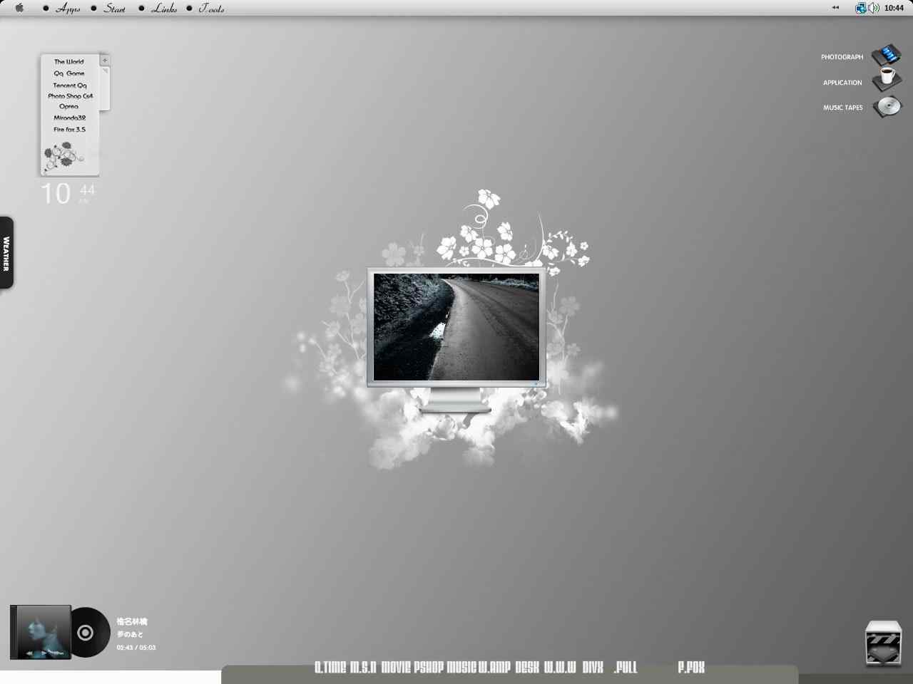Viewport: 913px width, 684px height.
Task: Expand the Weather side tab
Action: [x=6, y=253]
